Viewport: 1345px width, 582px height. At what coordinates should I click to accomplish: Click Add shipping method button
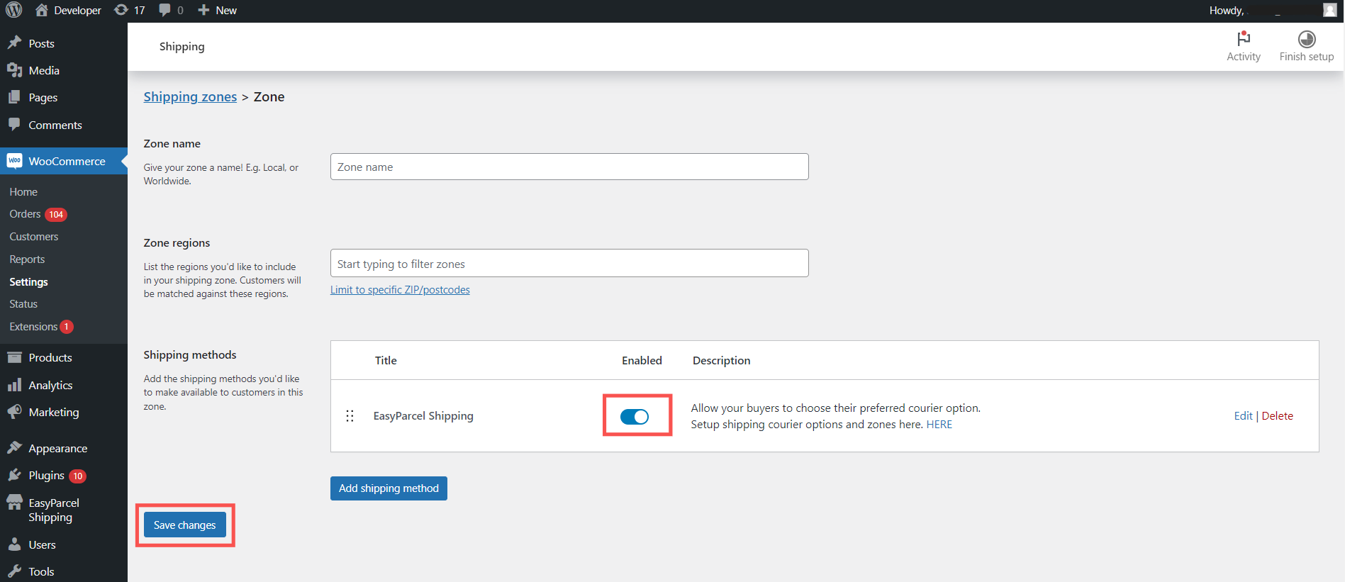(x=389, y=488)
